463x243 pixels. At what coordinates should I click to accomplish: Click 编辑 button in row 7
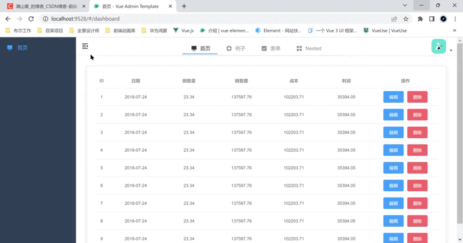click(x=393, y=203)
